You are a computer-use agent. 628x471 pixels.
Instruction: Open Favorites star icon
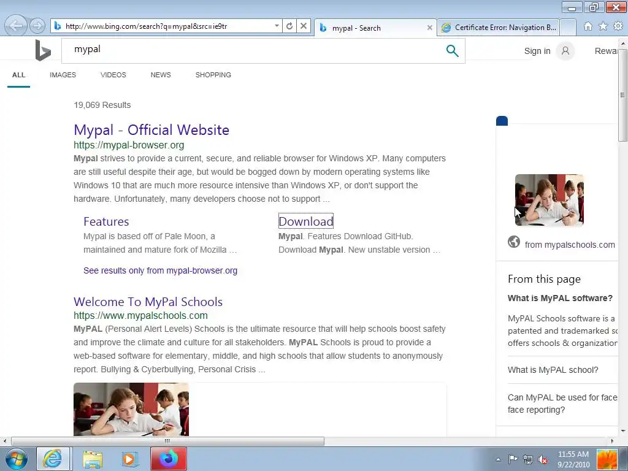tap(603, 26)
